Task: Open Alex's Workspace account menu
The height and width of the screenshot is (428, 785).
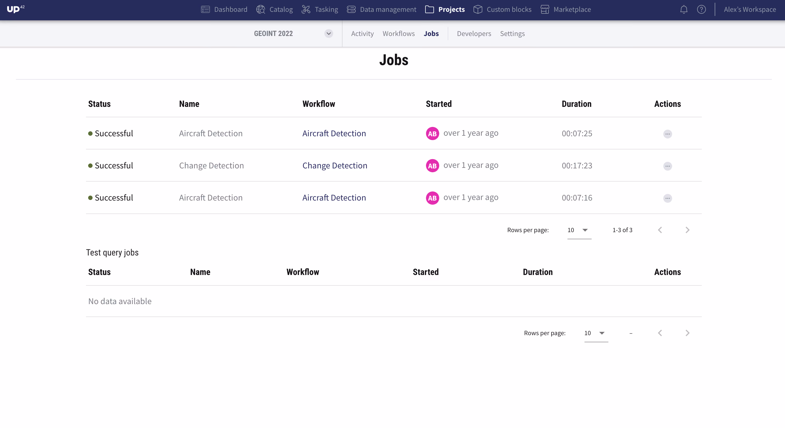Action: coord(750,9)
